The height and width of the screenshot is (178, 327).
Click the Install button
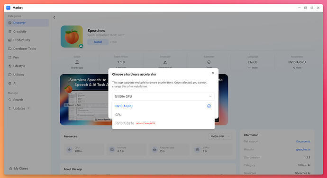pyautogui.click(x=98, y=42)
